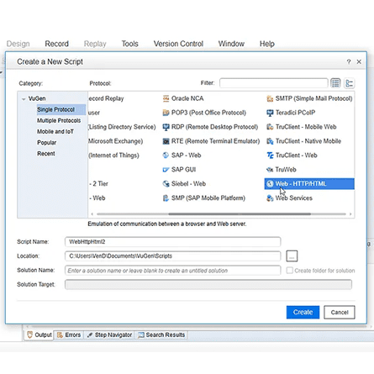Click the Cancel button

[340, 312]
